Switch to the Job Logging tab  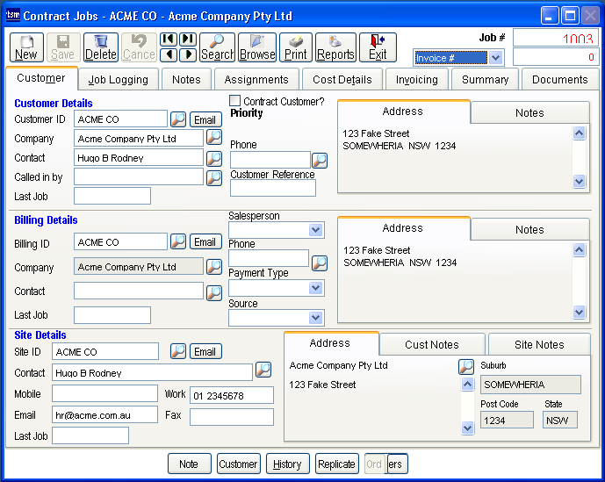coord(119,79)
